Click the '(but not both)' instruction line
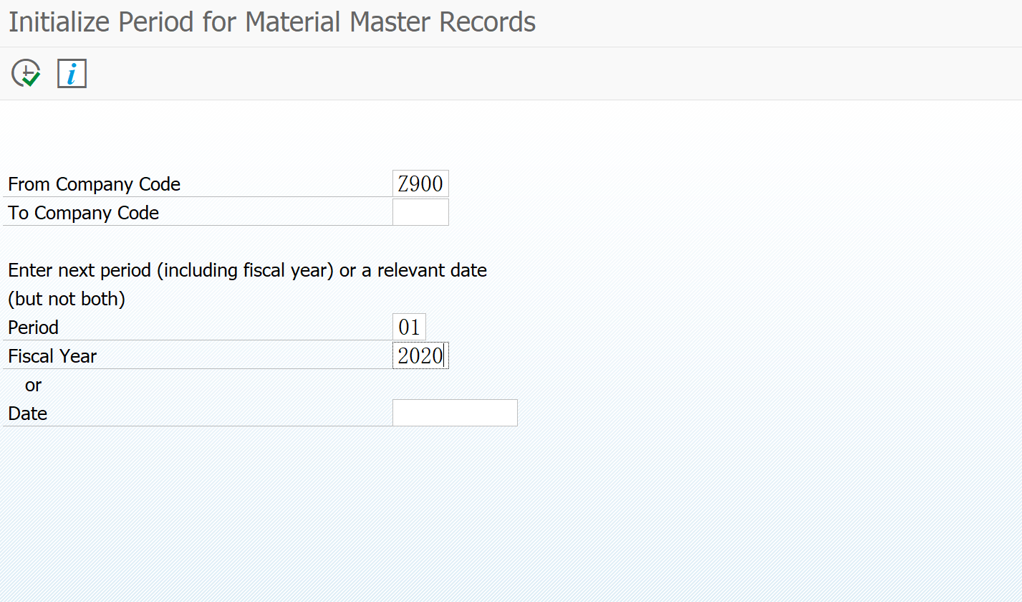The image size is (1022, 602). click(x=66, y=299)
